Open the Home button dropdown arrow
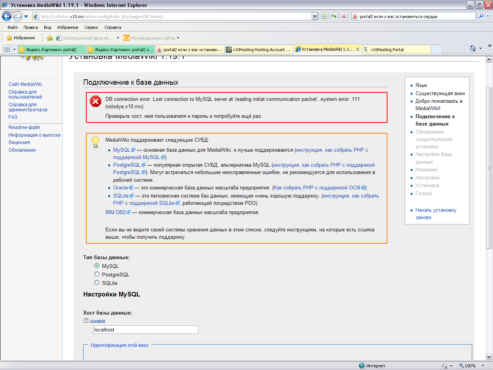Image resolution: width=493 pixels, height=370 pixels. 480,49
